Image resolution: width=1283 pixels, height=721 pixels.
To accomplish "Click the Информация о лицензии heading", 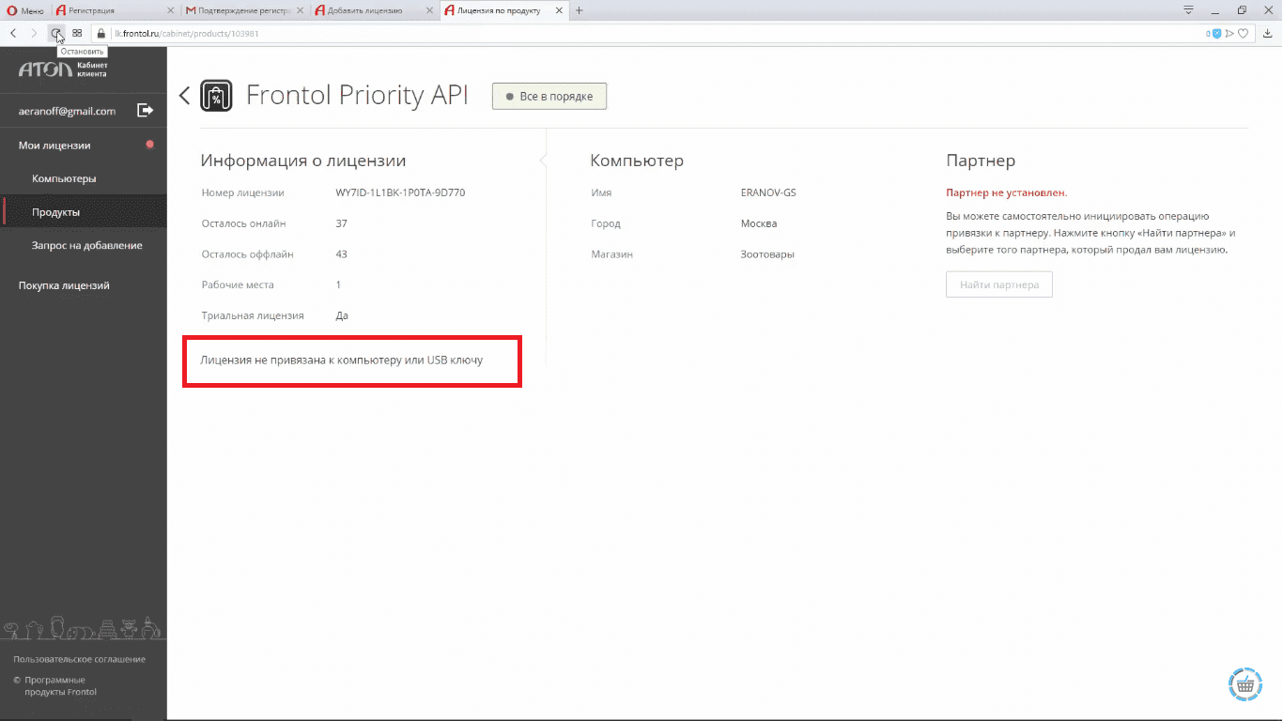I will point(303,161).
